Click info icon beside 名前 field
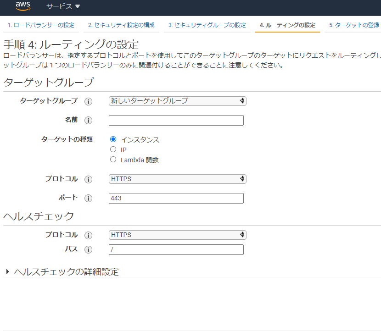The height and width of the screenshot is (331, 381). pos(88,121)
